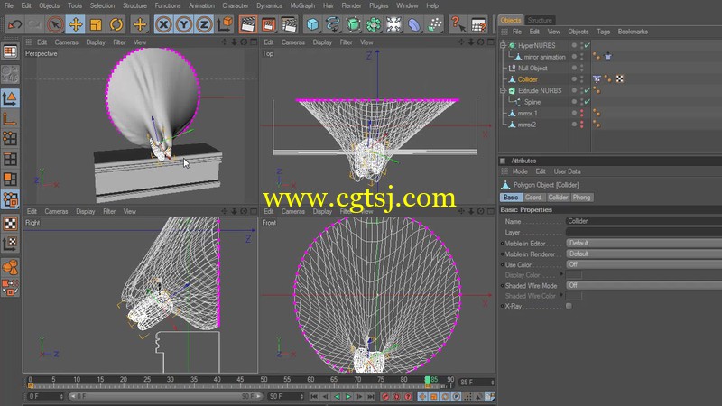The width and height of the screenshot is (722, 406).
Task: Toggle X axis lock
Action: [163, 24]
